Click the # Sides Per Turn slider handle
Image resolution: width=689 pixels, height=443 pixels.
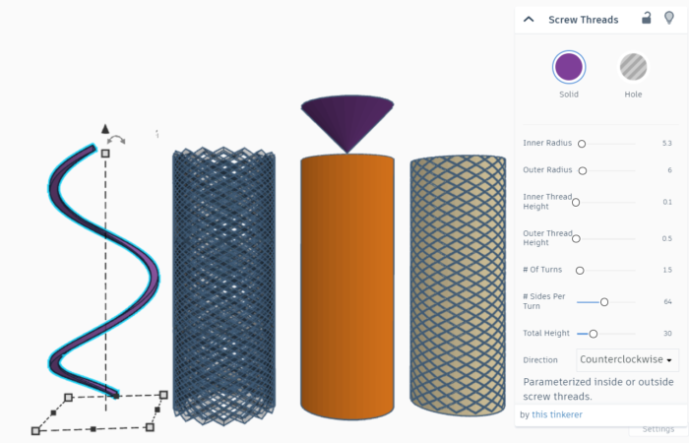click(604, 302)
